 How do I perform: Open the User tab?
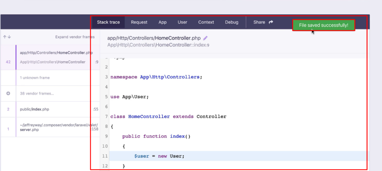point(182,22)
